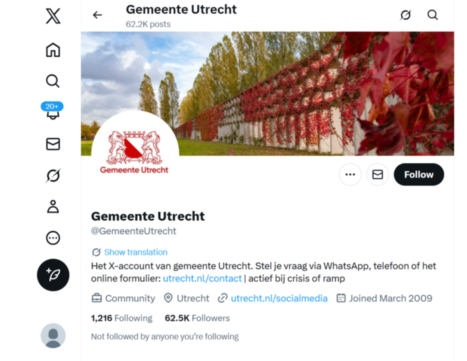View the 62.5K Followers list
The image size is (467, 361).
coord(197,318)
